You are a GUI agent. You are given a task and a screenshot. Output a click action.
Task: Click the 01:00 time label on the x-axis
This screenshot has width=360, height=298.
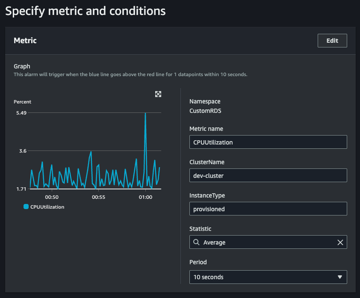point(145,197)
